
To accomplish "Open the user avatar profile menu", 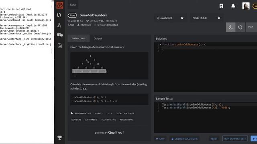I will 246,6.
